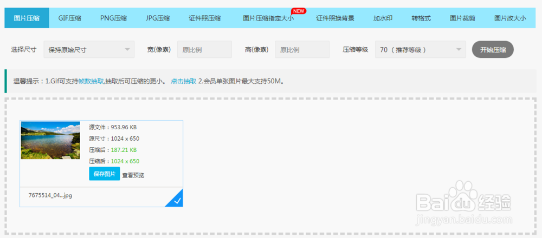Click the 查看预览 link
The width and height of the screenshot is (542, 238).
133,175
